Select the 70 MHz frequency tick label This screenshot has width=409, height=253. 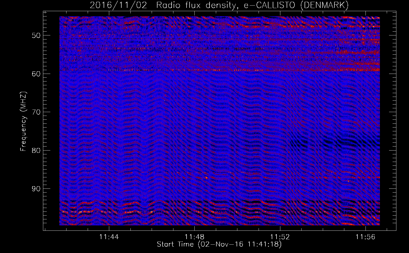coord(36,112)
